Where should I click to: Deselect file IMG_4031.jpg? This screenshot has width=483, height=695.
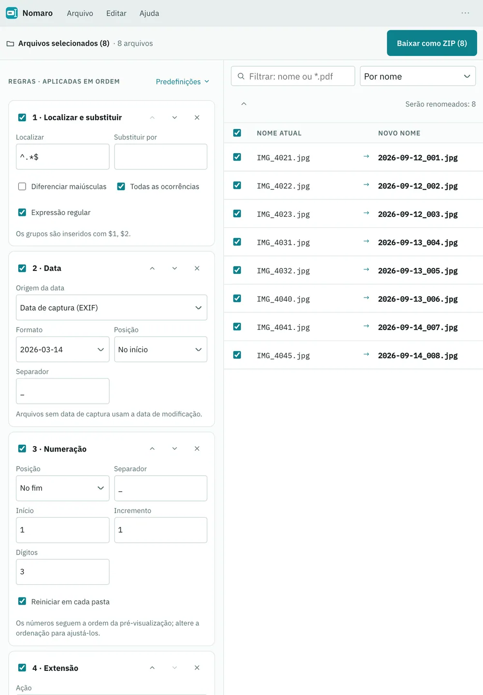pyautogui.click(x=237, y=242)
